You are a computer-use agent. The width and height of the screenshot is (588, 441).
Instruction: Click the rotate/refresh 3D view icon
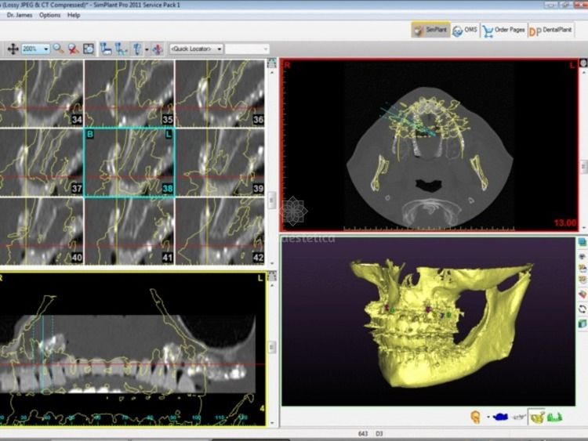[x=582, y=309]
